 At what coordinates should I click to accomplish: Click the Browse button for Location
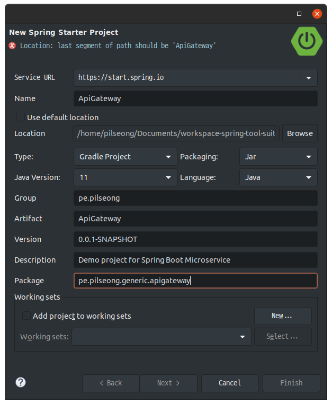tap(300, 133)
